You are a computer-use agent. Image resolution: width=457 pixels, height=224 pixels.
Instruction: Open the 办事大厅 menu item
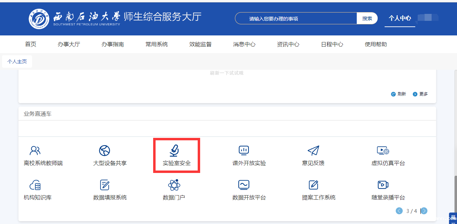pyautogui.click(x=69, y=44)
